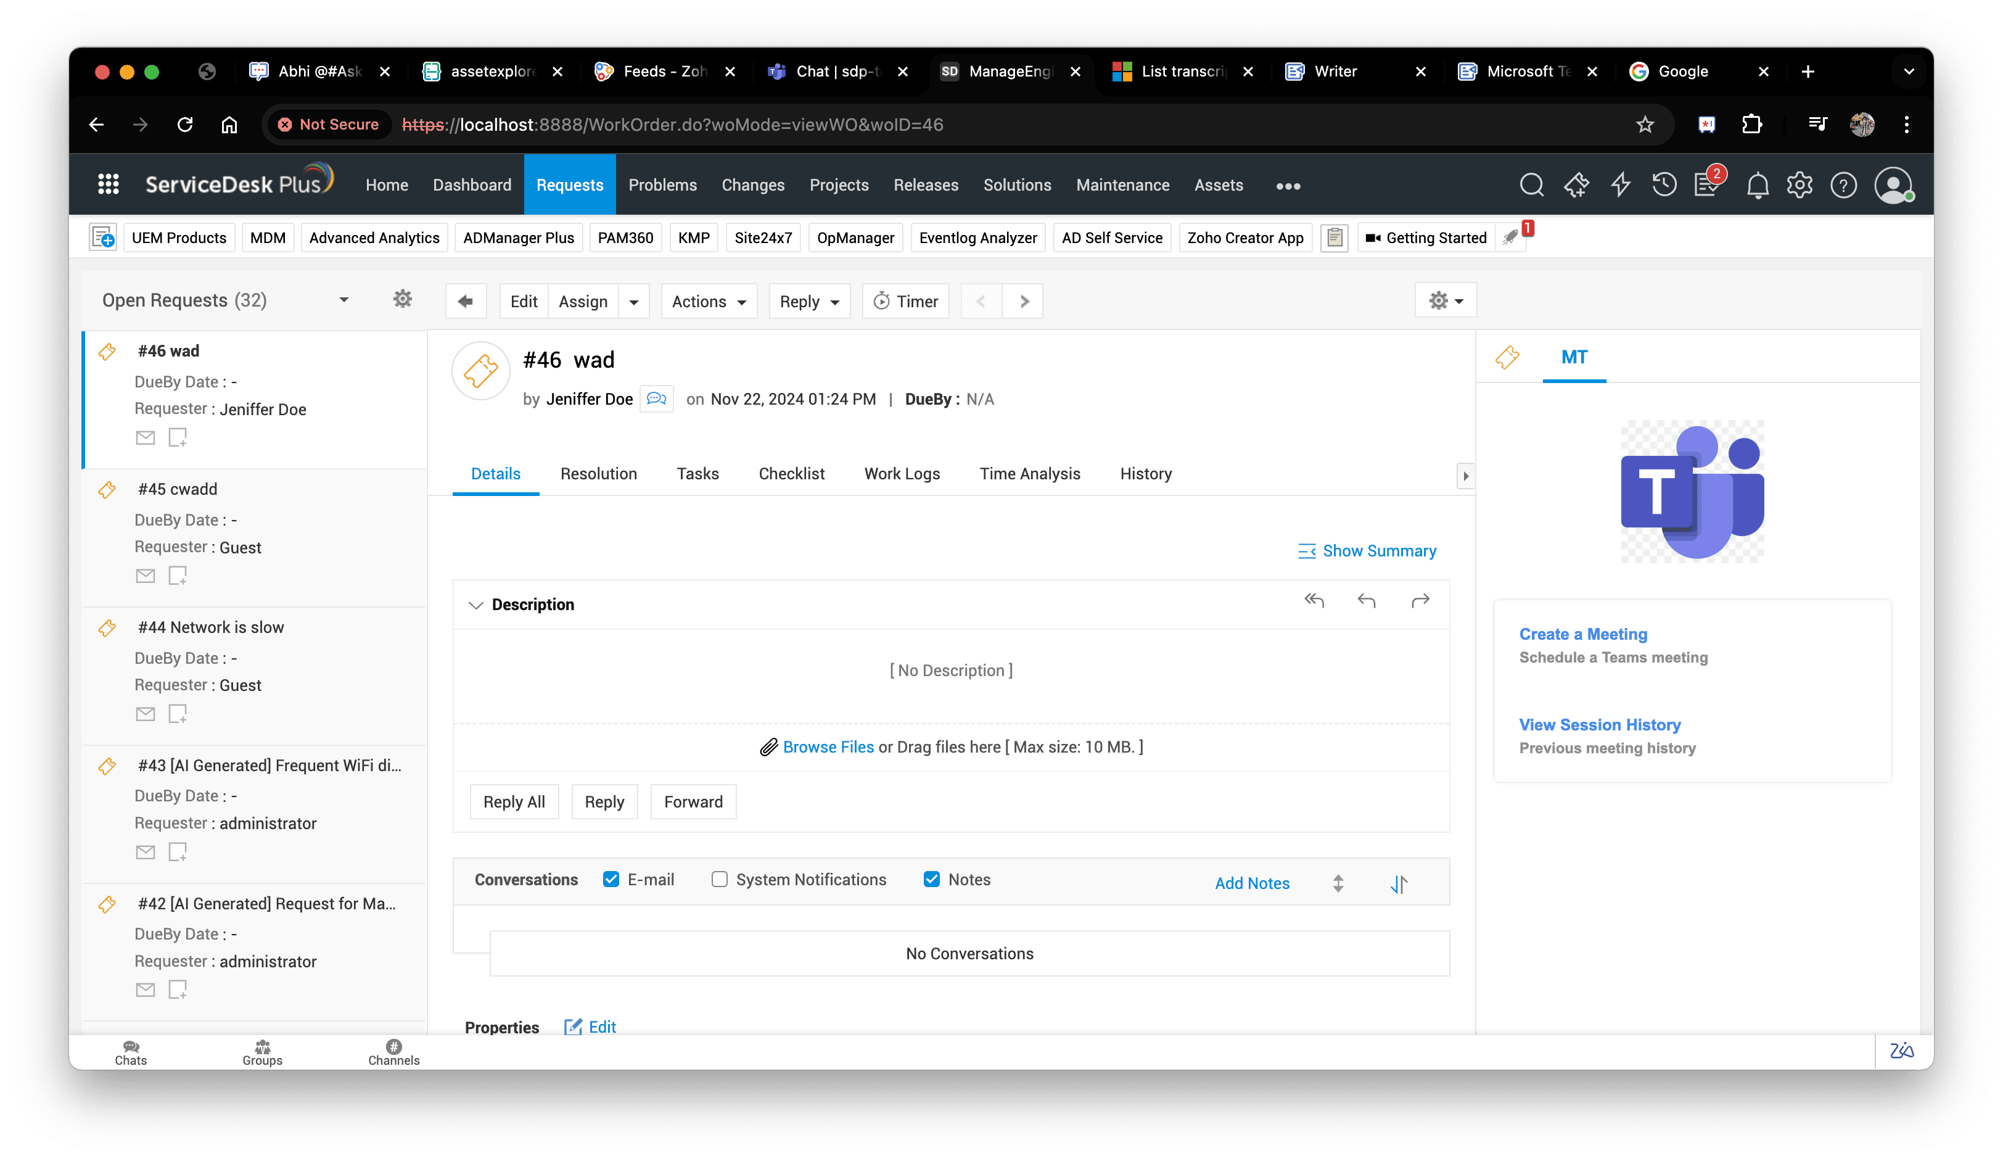Collapse the Description section chevron
Screen dimensions: 2003x1161
click(475, 605)
